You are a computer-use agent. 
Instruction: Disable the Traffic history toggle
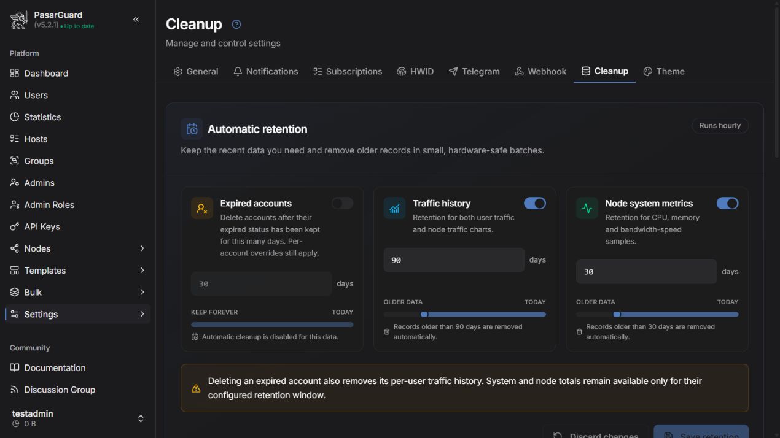[535, 203]
